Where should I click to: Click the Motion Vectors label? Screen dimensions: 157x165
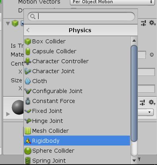(x=39, y=2)
